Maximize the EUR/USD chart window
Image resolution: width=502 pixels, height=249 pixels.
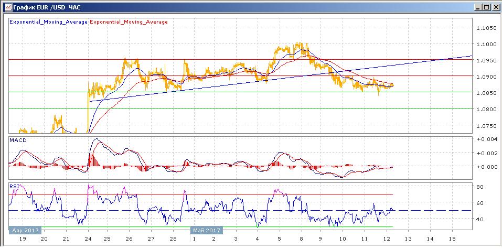coord(486,7)
